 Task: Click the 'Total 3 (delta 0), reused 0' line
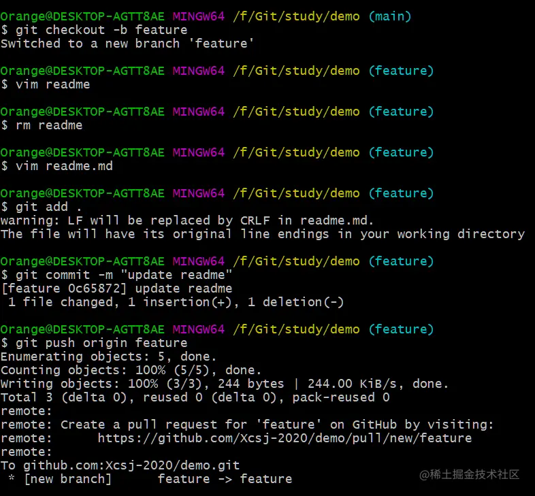(195, 397)
